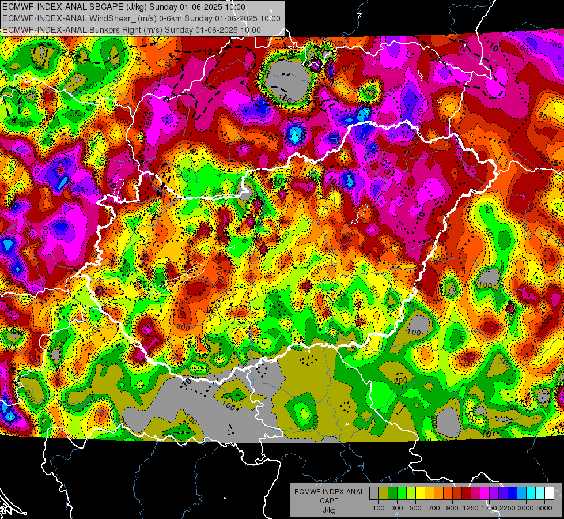Click the Bunkers Right title line
564x519 pixels.
tap(132, 30)
